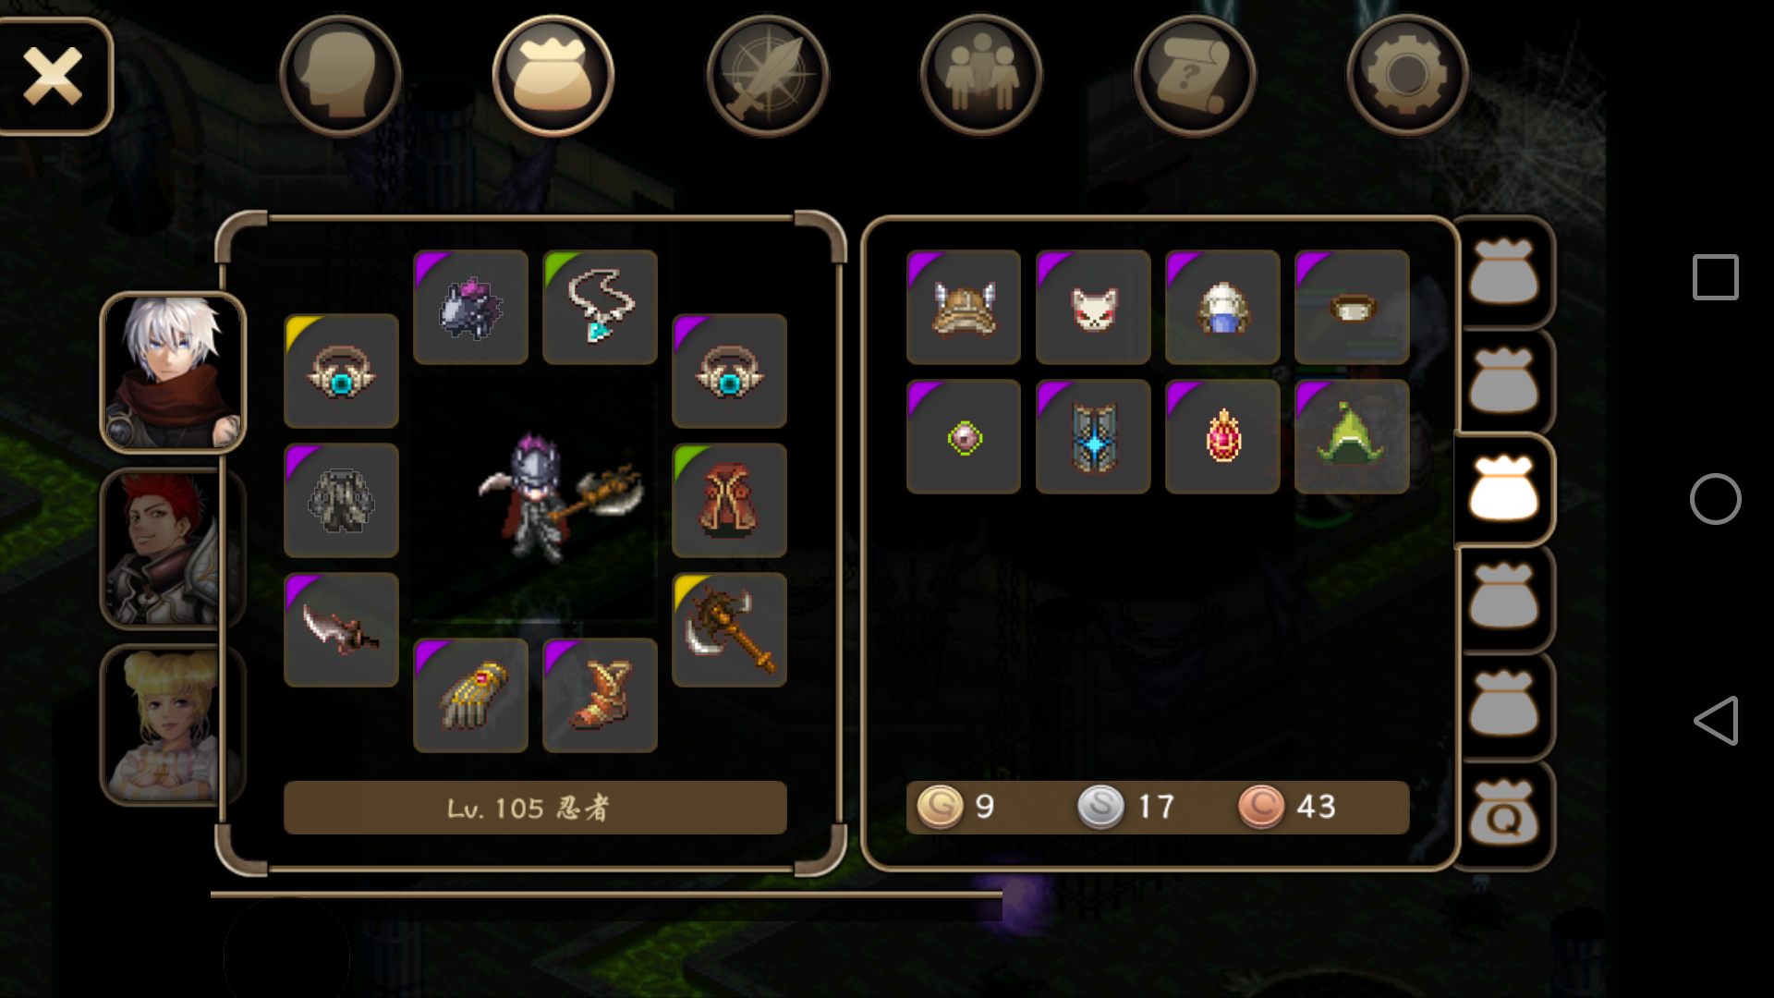1774x998 pixels.
Task: Open the quest items Q bag tab
Action: 1504,814
